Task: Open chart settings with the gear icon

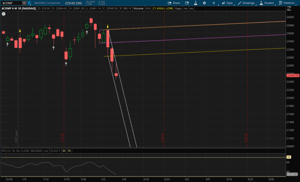Action: 204,3
